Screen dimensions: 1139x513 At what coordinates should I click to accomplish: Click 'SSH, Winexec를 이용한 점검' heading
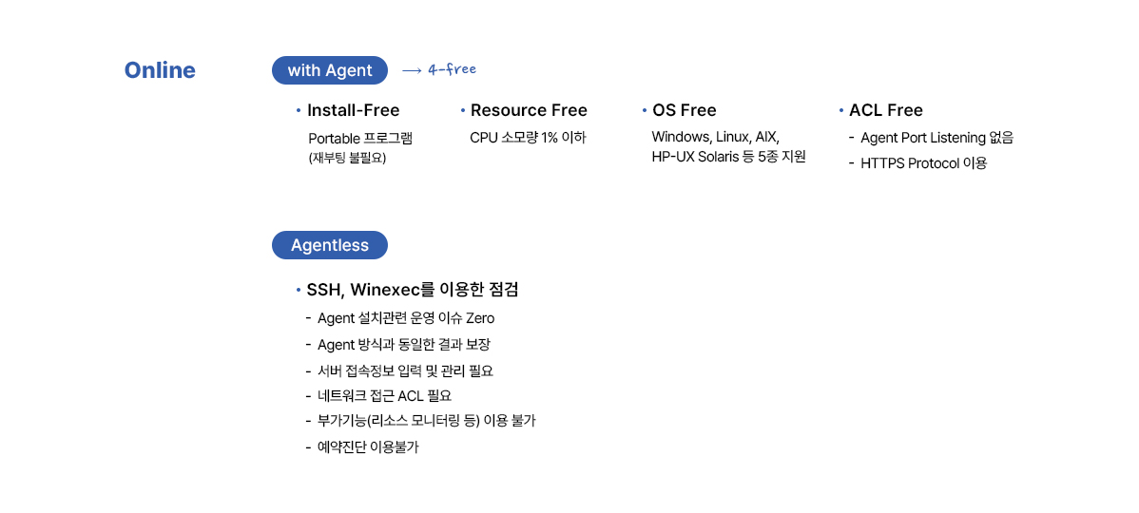click(x=413, y=290)
